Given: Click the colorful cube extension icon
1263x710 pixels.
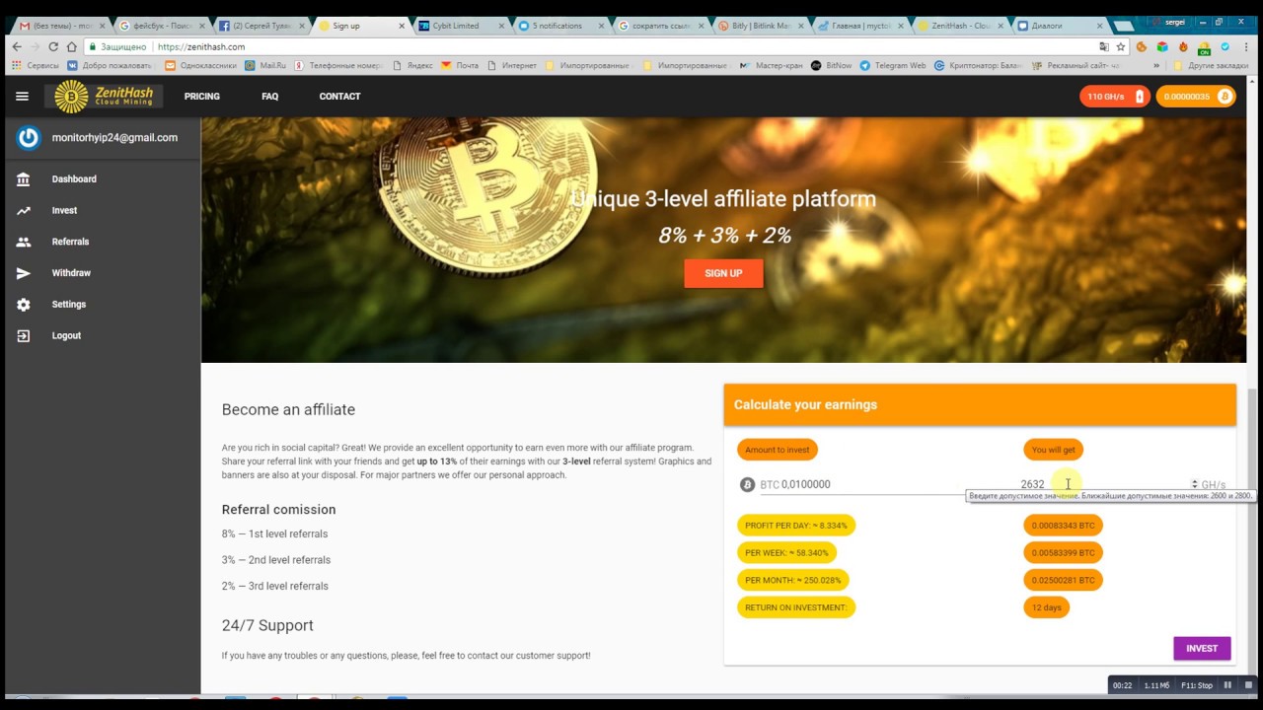Looking at the screenshot, I should 1162,46.
